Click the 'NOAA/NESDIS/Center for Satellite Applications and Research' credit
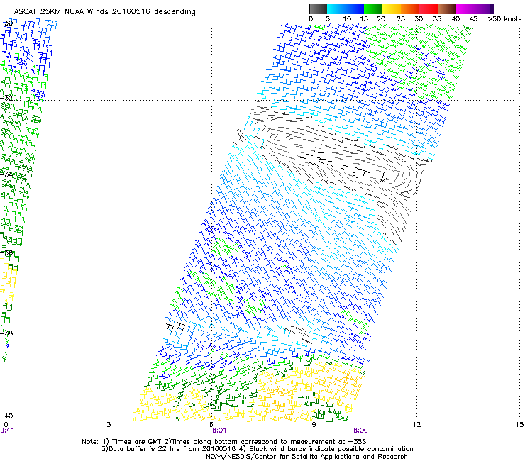Viewport: 525px width, 461px height. pyautogui.click(x=306, y=457)
